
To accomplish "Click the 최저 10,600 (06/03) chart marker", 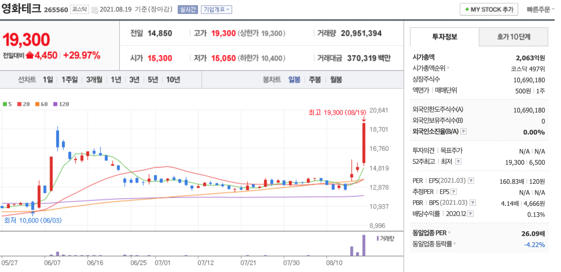I will click(x=33, y=220).
